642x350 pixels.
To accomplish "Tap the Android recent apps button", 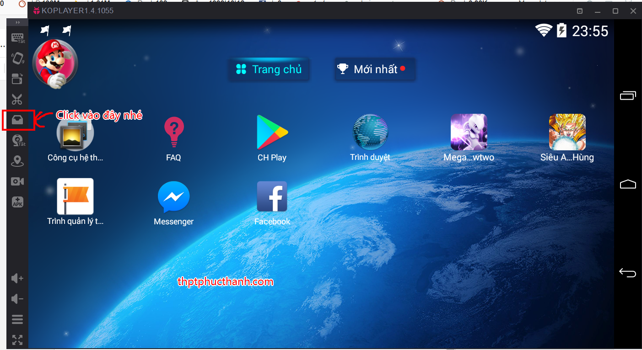I will click(628, 95).
